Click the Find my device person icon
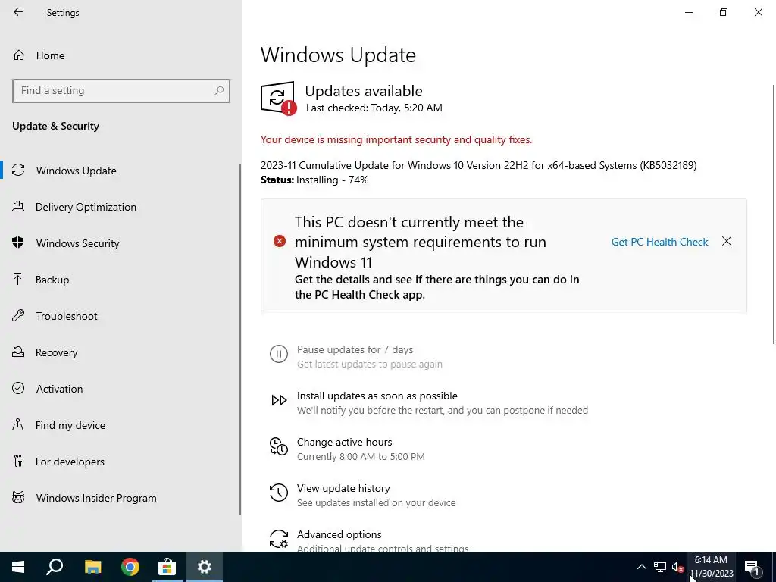 click(18, 424)
